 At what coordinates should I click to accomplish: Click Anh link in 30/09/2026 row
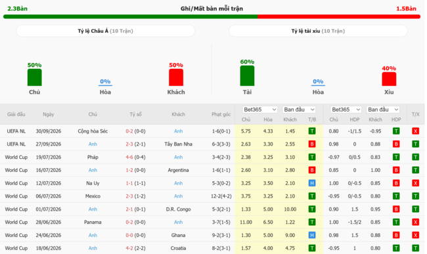tap(179, 131)
